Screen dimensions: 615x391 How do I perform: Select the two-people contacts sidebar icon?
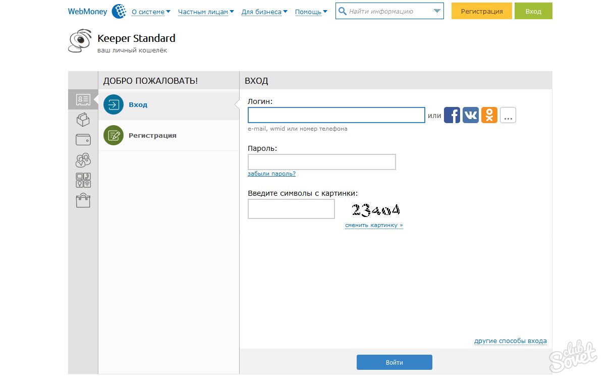click(x=83, y=160)
